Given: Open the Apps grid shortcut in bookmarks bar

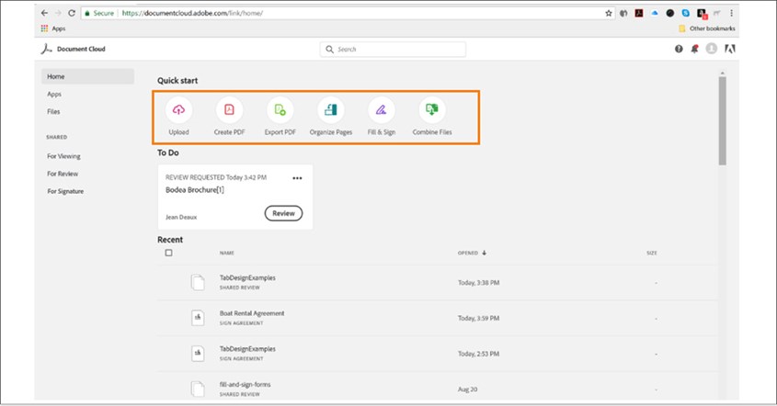Looking at the screenshot, I should [45, 28].
